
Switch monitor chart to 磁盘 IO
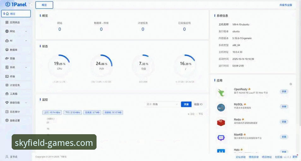(198, 104)
